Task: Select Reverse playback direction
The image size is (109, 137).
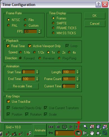Action: coord(40,58)
